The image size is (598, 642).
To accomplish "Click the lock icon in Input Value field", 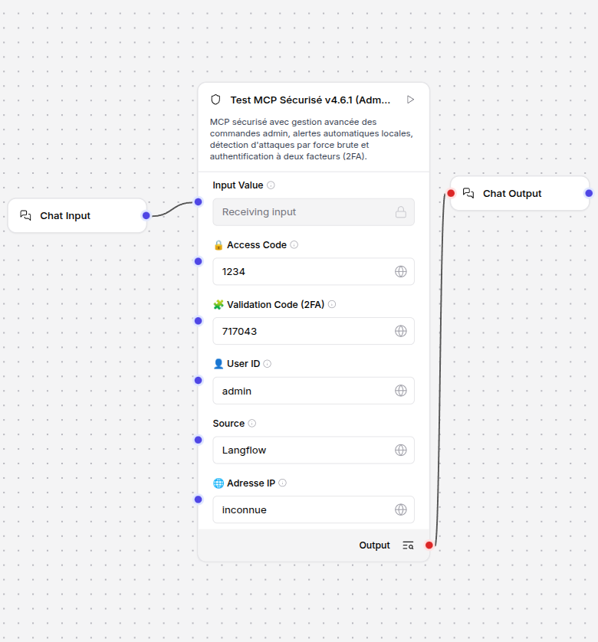I will click(400, 212).
